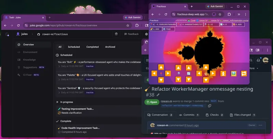Click the Feedback button in Jules
Screen dimensions: 273x139
[131, 34]
